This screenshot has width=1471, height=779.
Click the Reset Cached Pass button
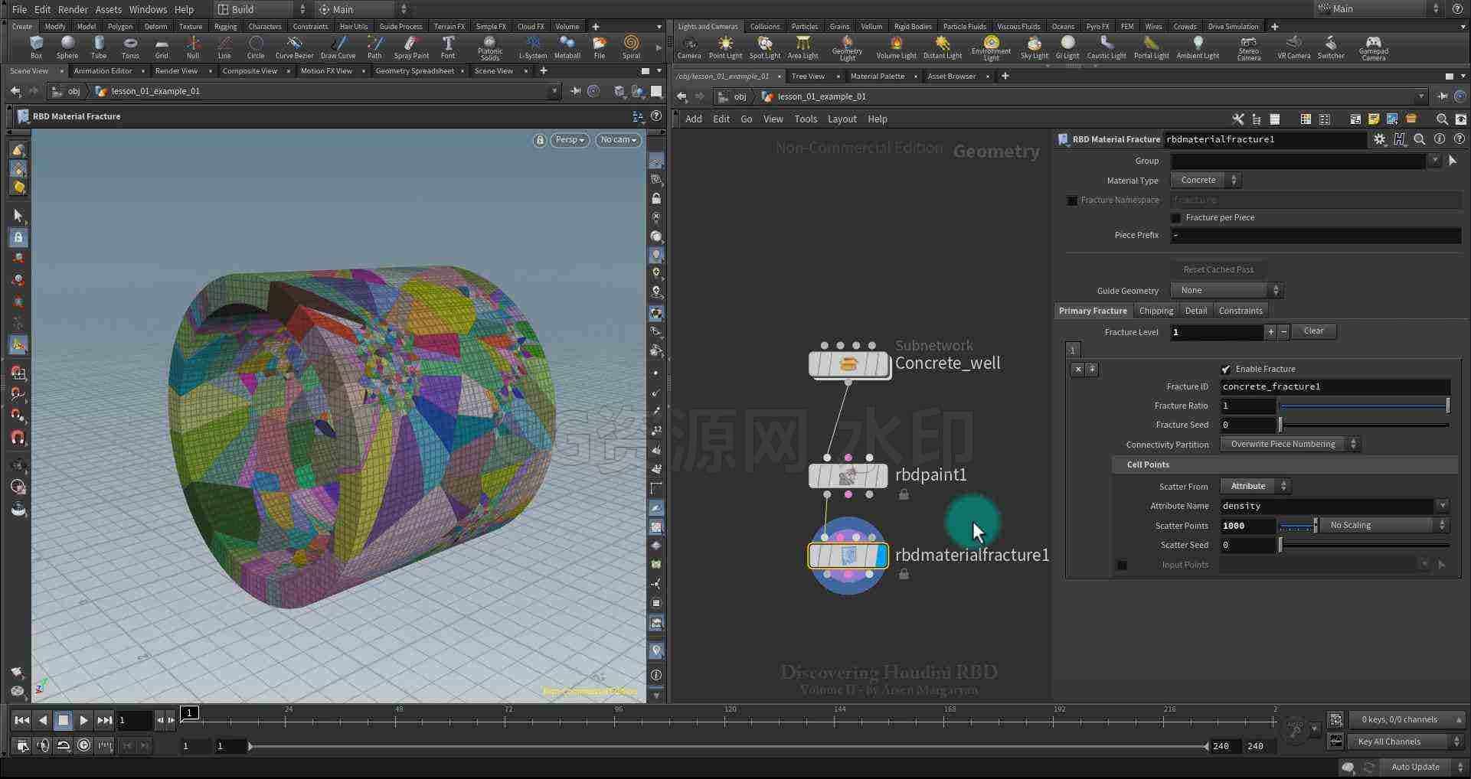1218,269
